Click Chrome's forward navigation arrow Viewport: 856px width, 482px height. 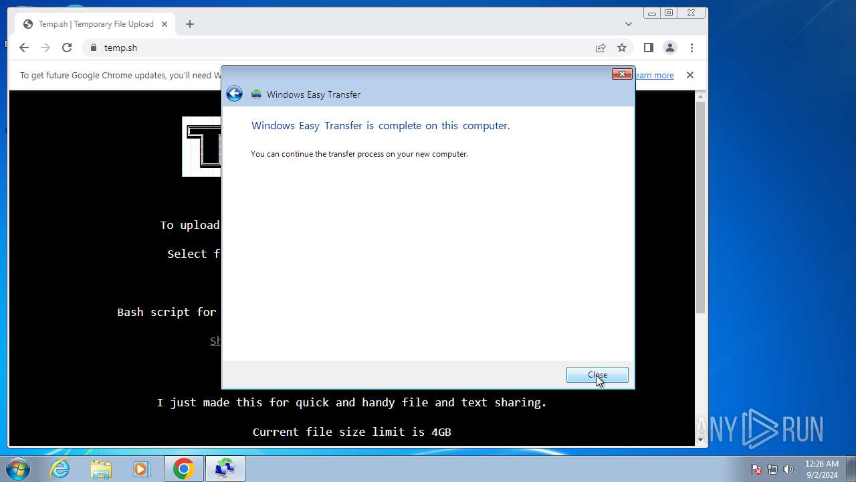45,48
